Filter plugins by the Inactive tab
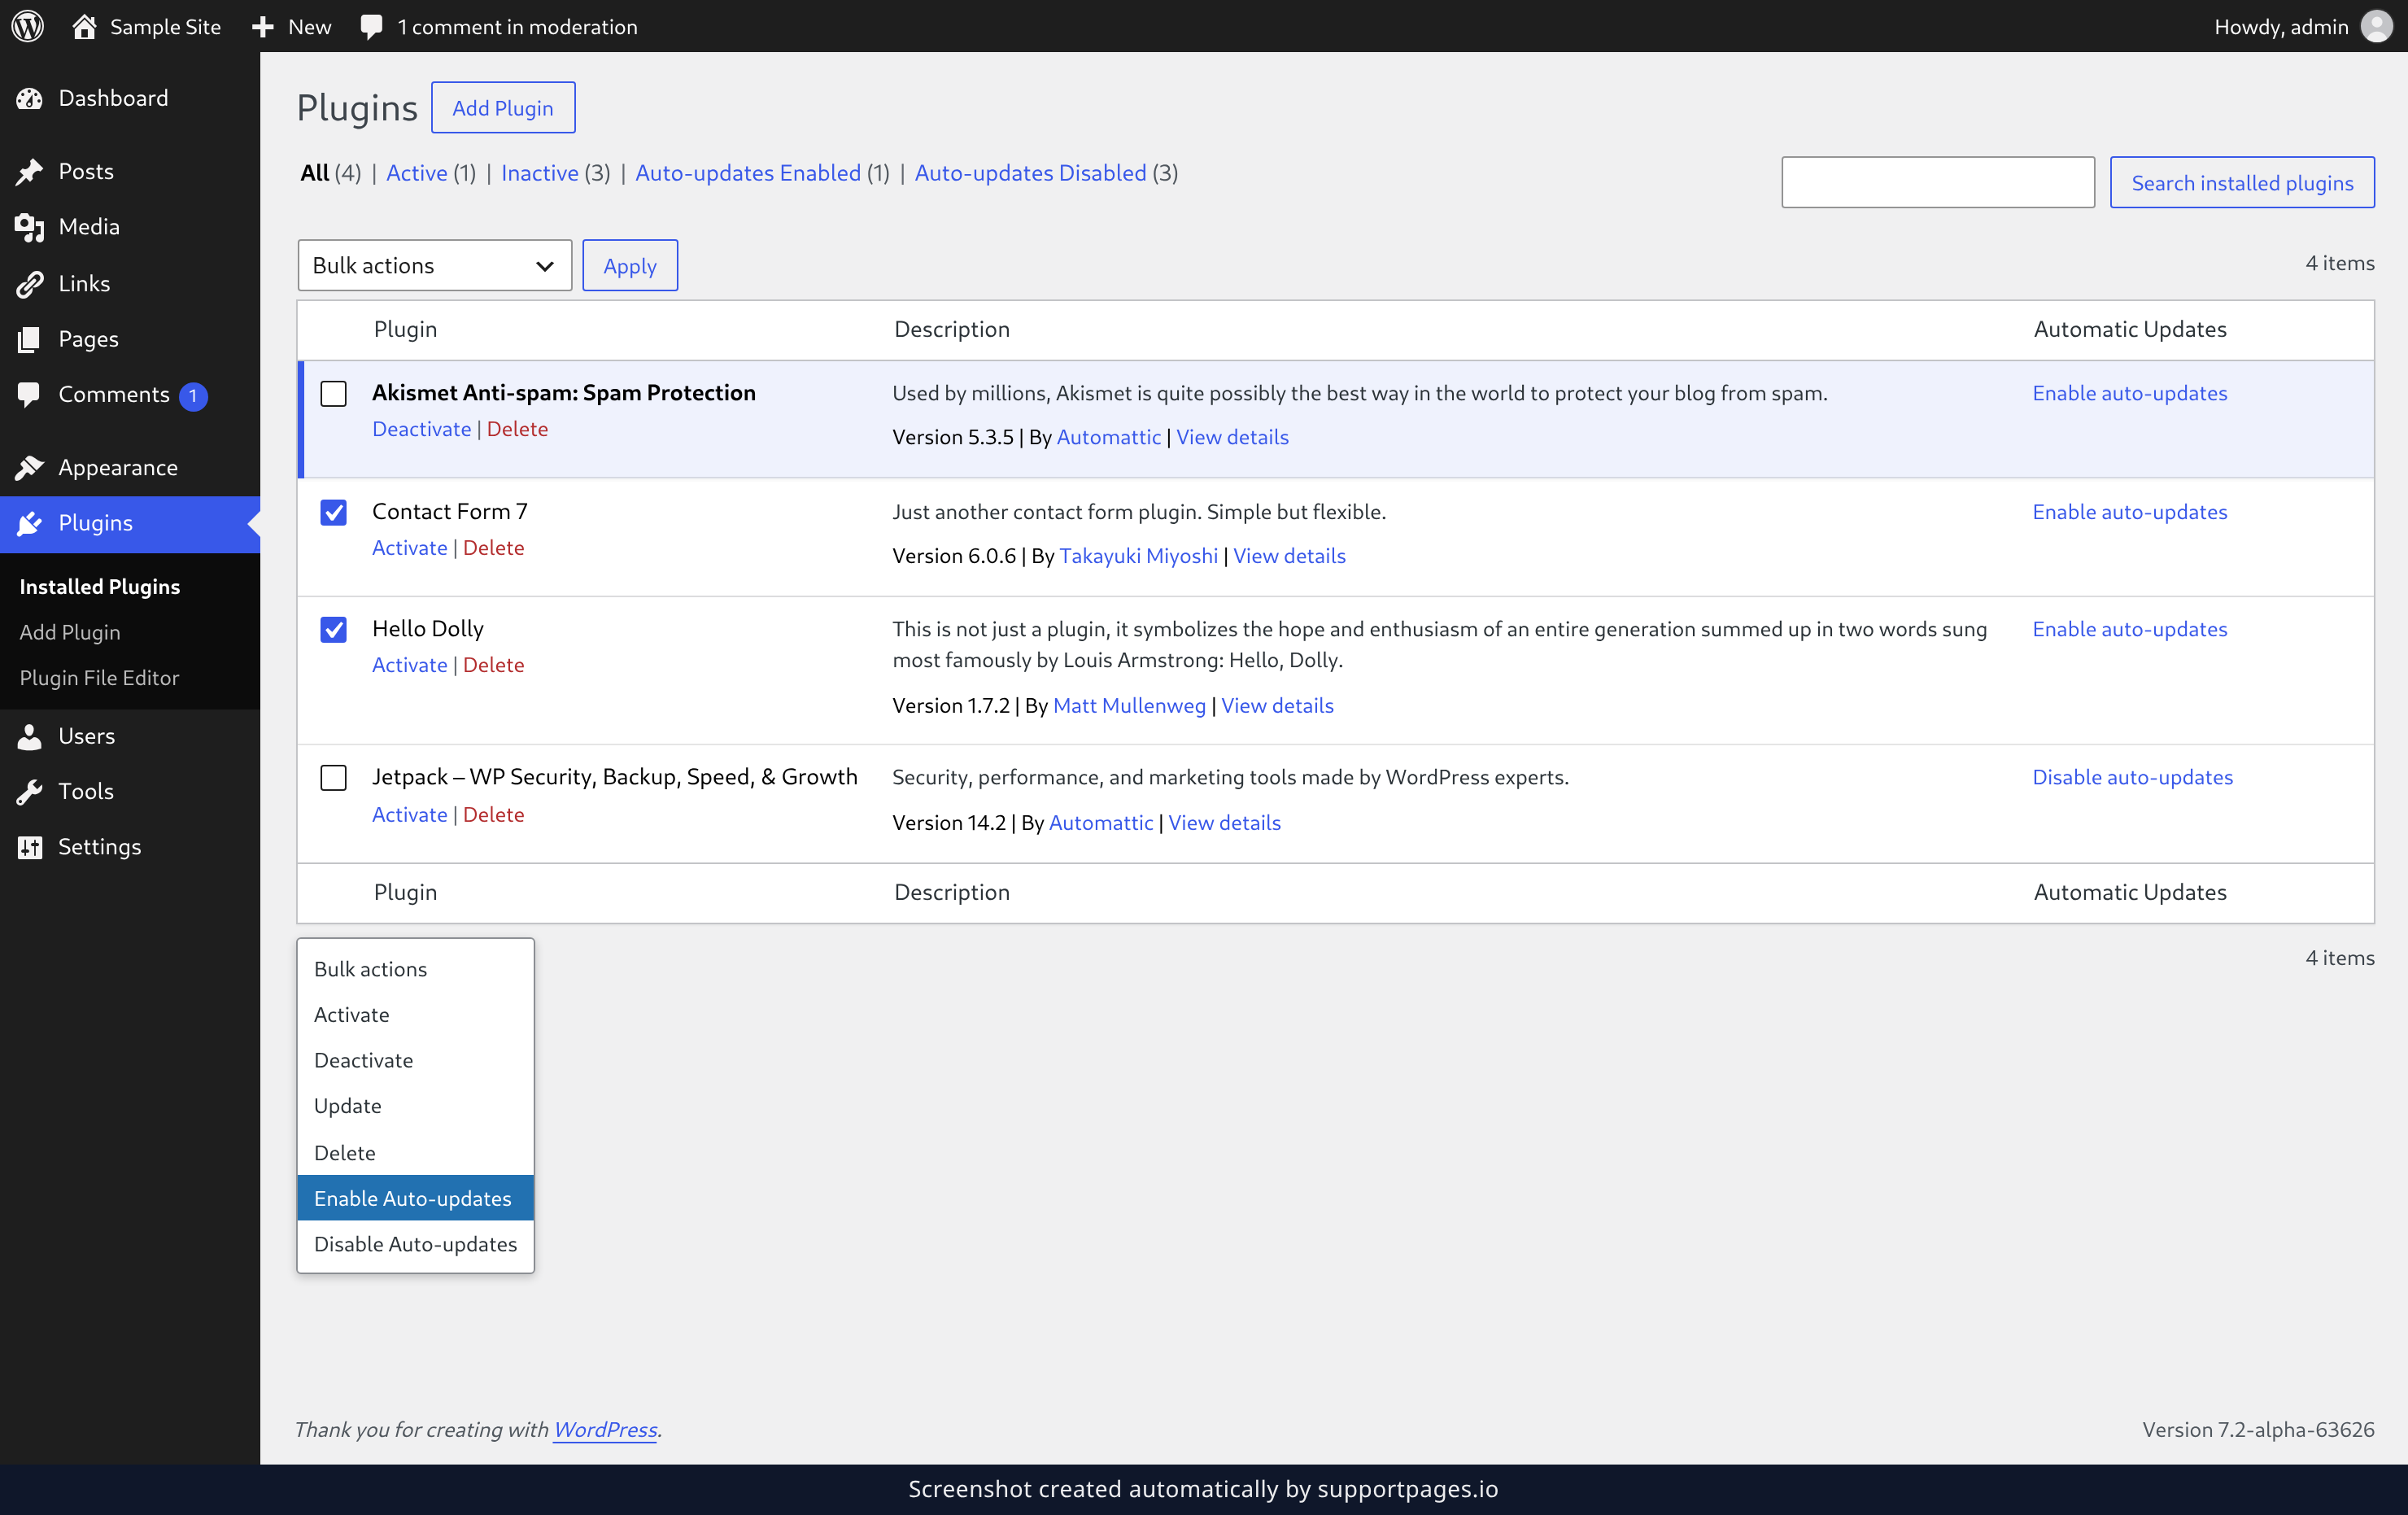 pos(540,173)
